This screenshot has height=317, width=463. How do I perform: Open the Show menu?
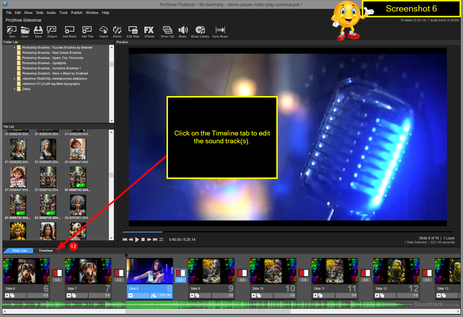pos(28,13)
